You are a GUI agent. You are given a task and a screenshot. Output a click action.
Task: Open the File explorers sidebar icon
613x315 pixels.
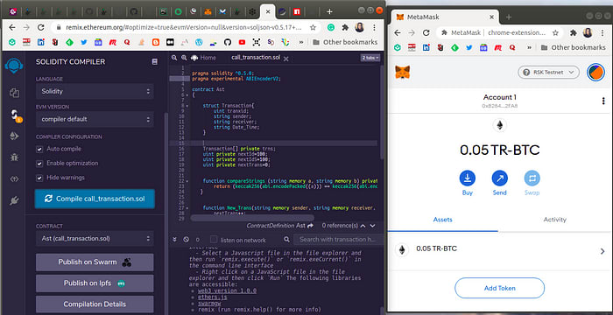coord(15,93)
